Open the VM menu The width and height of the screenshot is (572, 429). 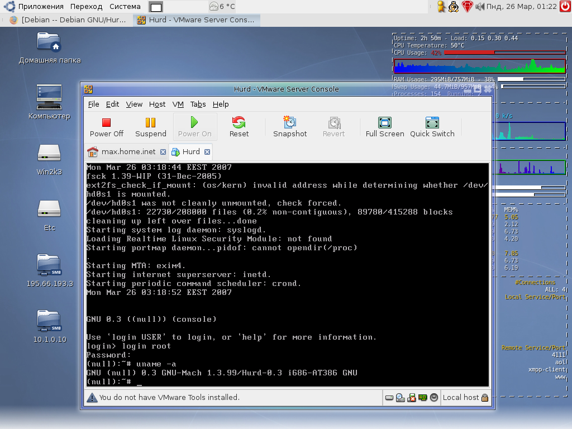pos(178,104)
